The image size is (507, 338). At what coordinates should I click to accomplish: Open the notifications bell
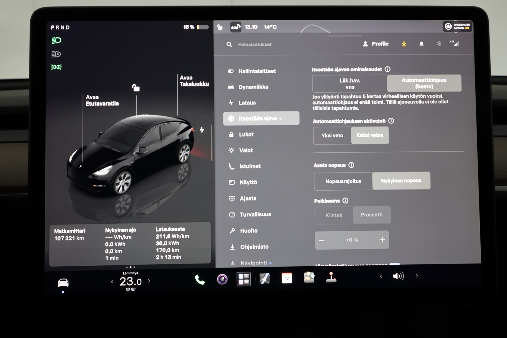coord(422,44)
